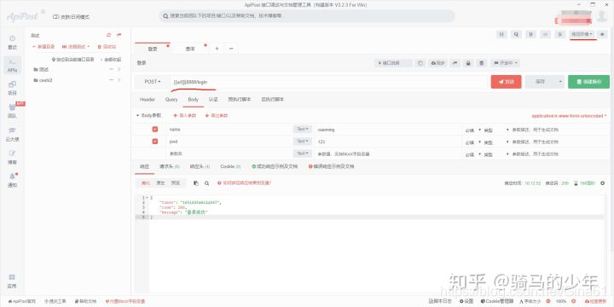The image size is (614, 307).
Task: Uncheck the pwd parameter checkbox
Action: [x=155, y=142]
